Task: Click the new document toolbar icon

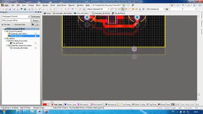Action: pyautogui.click(x=3, y=9)
